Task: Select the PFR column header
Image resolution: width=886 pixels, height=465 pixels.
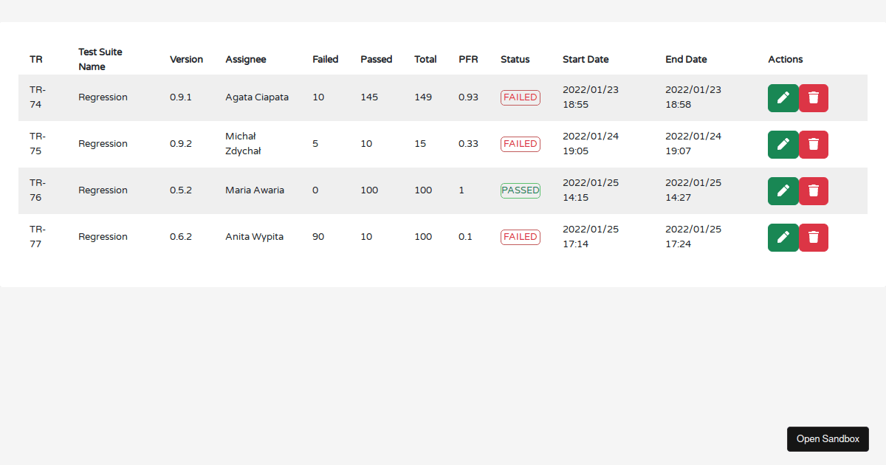Action: click(468, 60)
